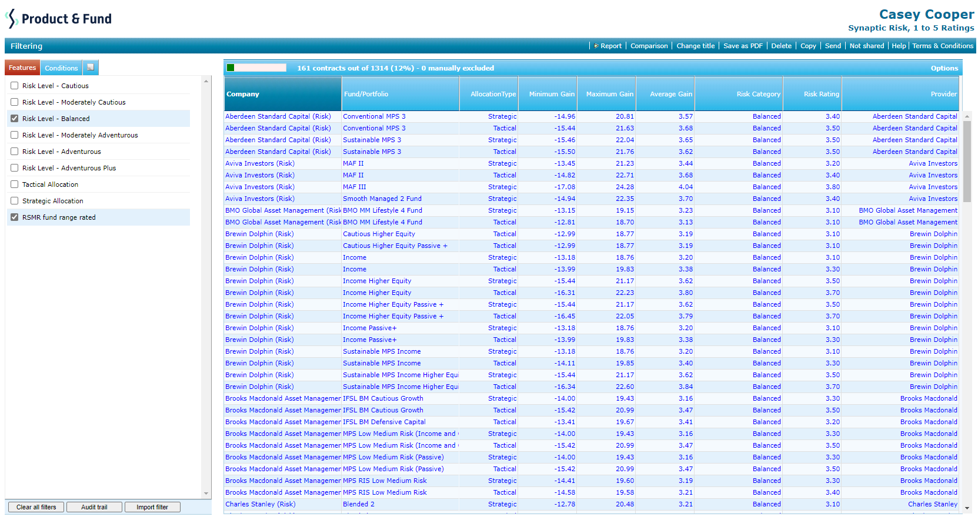Screen dimensions: 978x517
Task: Sort by Risk Rating column header
Action: point(812,94)
